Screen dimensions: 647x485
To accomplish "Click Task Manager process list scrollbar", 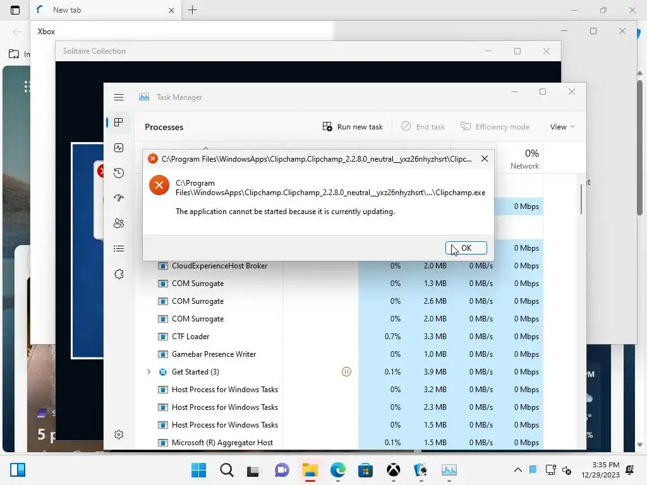I will click(x=581, y=199).
